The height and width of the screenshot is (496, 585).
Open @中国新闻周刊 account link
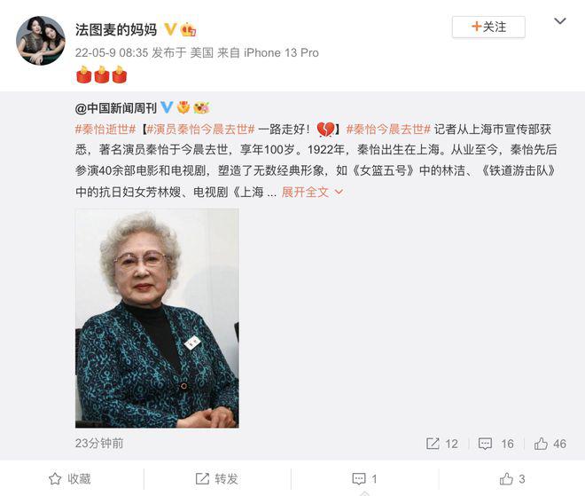pyautogui.click(x=115, y=108)
